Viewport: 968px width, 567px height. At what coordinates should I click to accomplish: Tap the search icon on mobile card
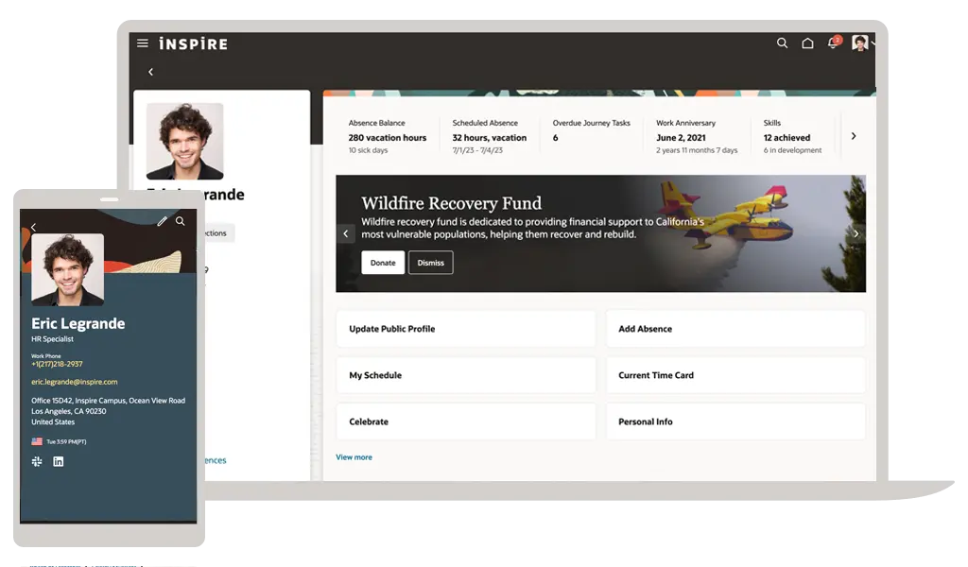(x=181, y=221)
